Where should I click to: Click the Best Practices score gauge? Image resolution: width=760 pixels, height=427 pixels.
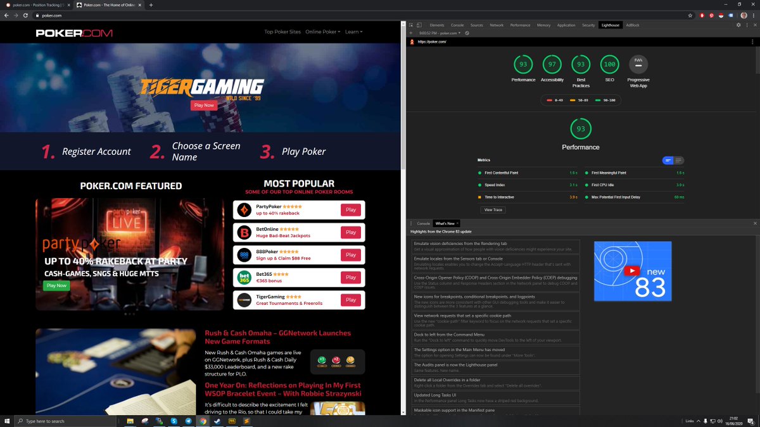[581, 64]
